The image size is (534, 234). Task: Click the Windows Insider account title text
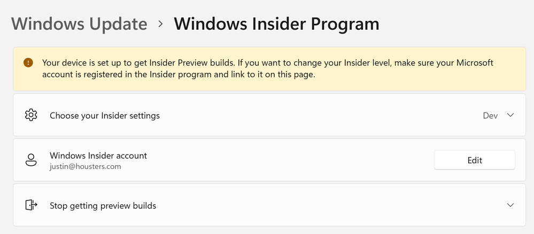point(98,156)
